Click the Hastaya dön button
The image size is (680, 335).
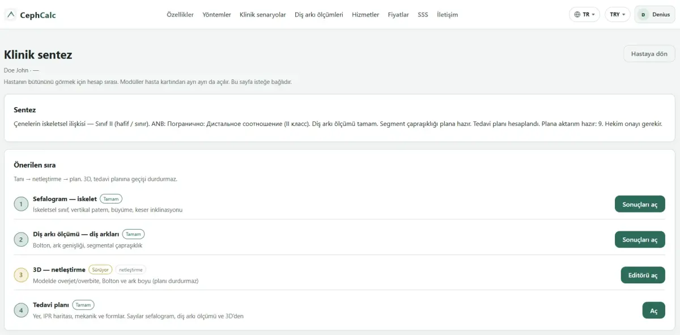(x=649, y=54)
